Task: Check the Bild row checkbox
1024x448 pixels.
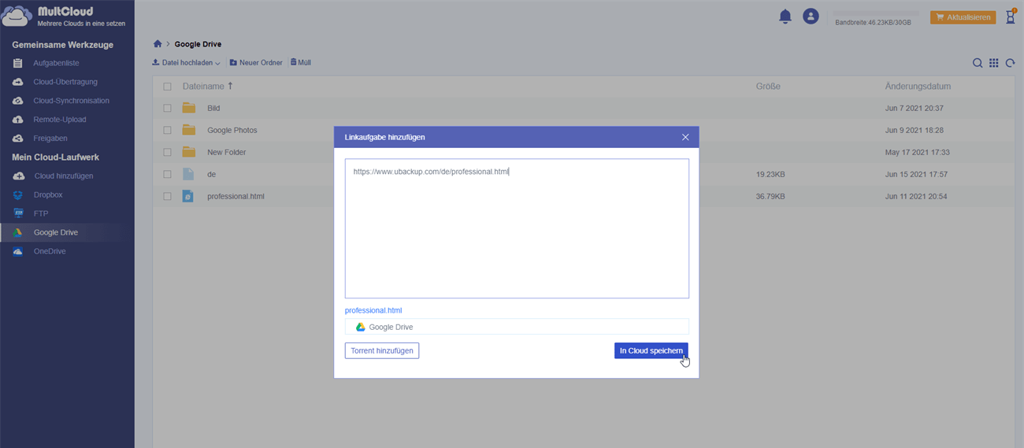Action: click(167, 108)
